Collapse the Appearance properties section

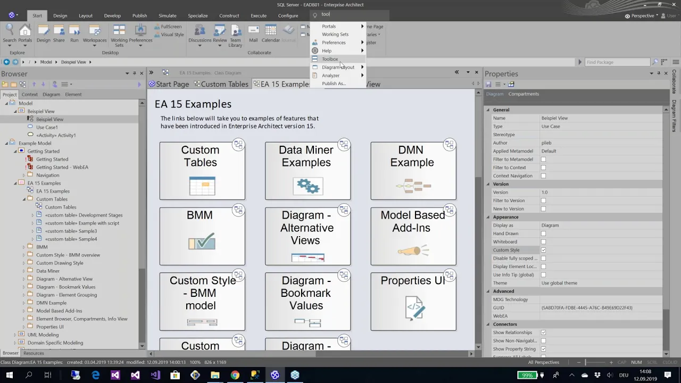(488, 217)
